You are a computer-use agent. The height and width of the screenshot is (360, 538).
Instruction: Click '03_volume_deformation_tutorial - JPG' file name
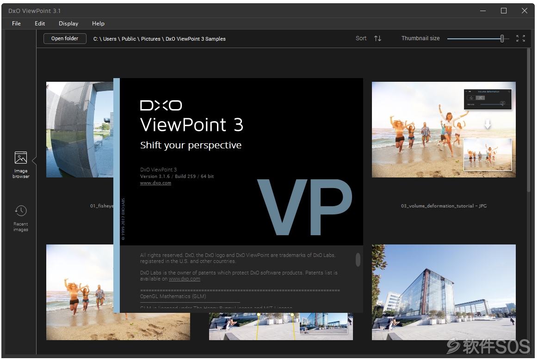tap(444, 206)
